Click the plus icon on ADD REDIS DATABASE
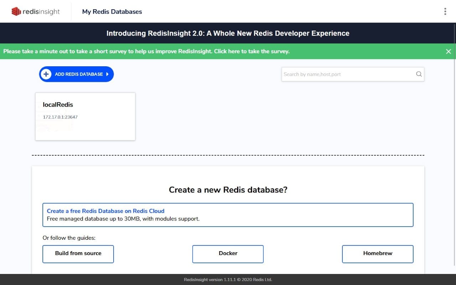The image size is (456, 285). point(46,74)
